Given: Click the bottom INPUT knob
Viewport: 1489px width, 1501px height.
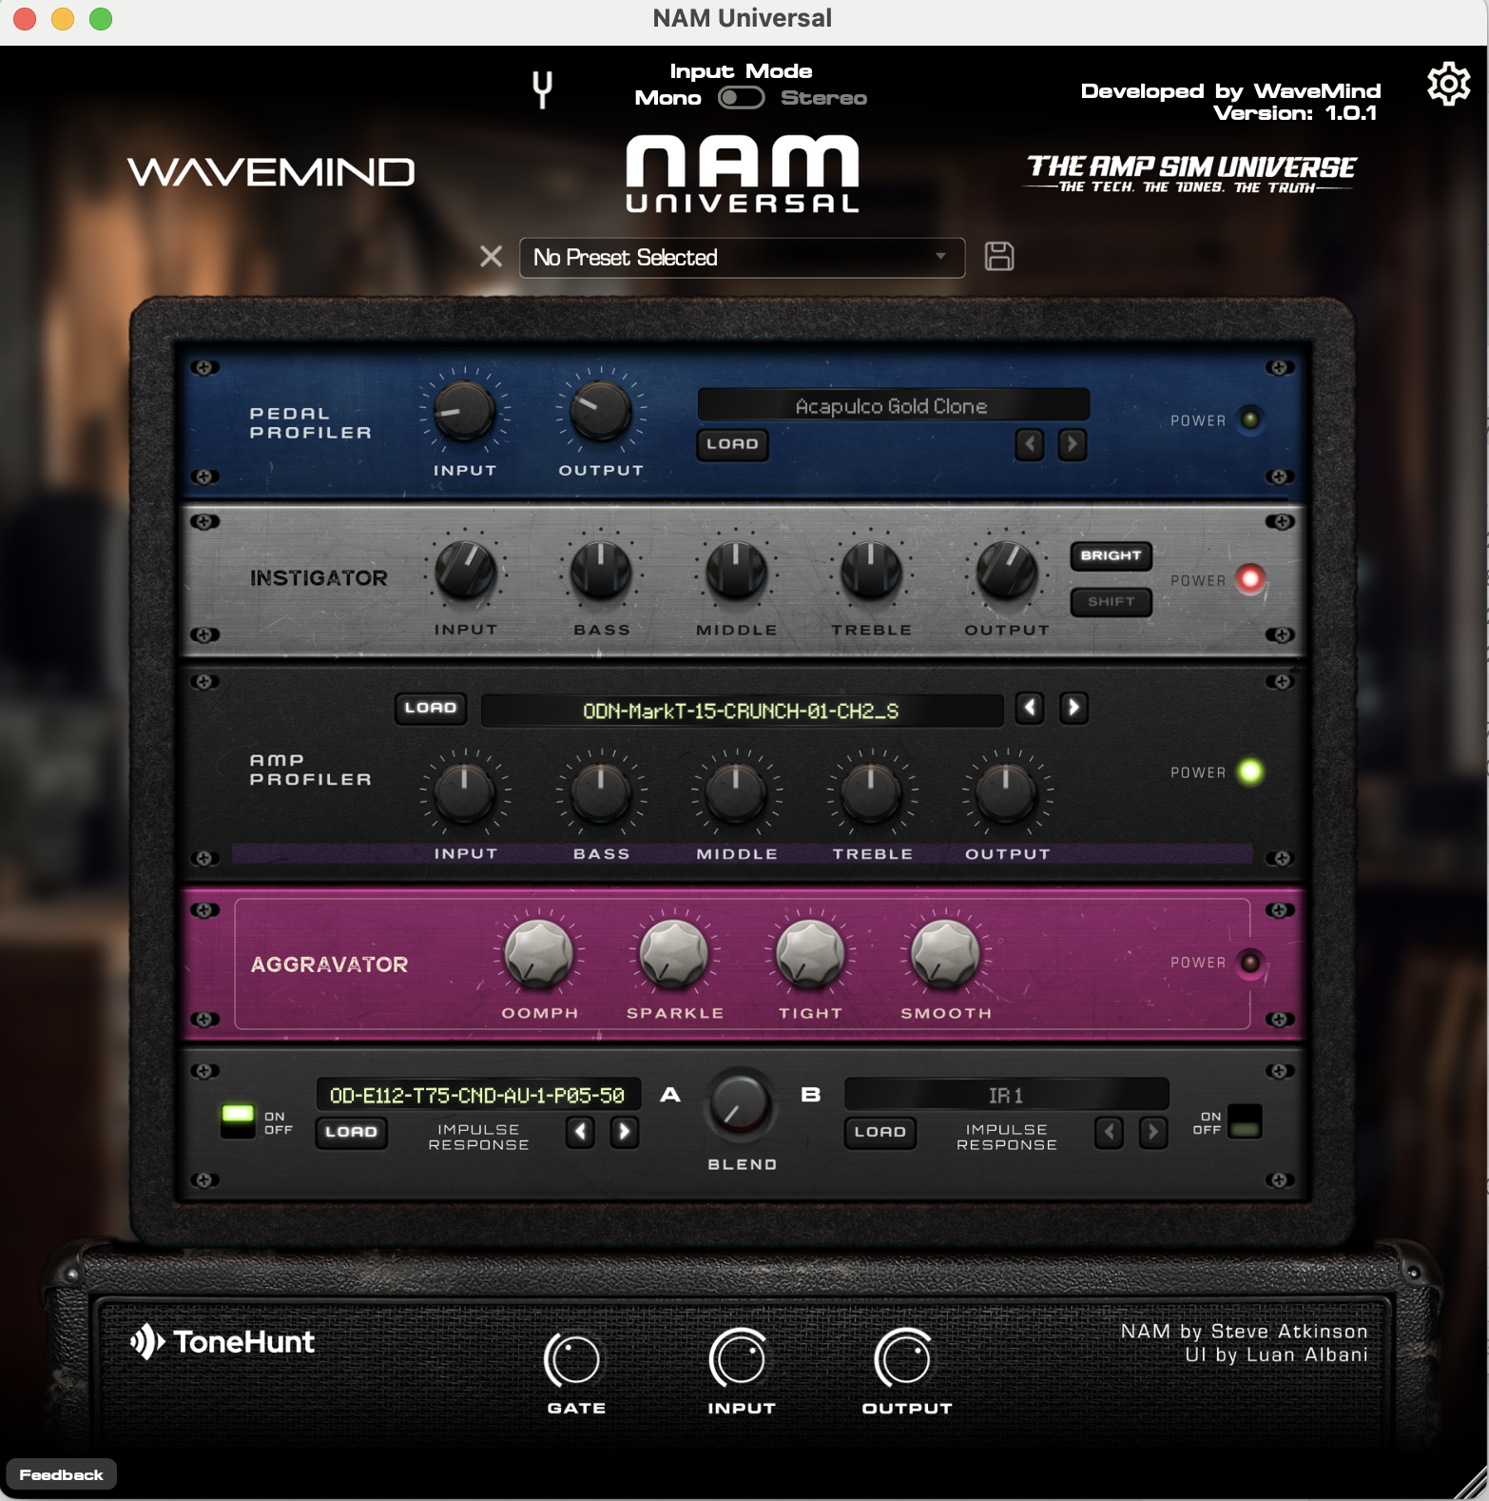Looking at the screenshot, I should point(739,1358).
